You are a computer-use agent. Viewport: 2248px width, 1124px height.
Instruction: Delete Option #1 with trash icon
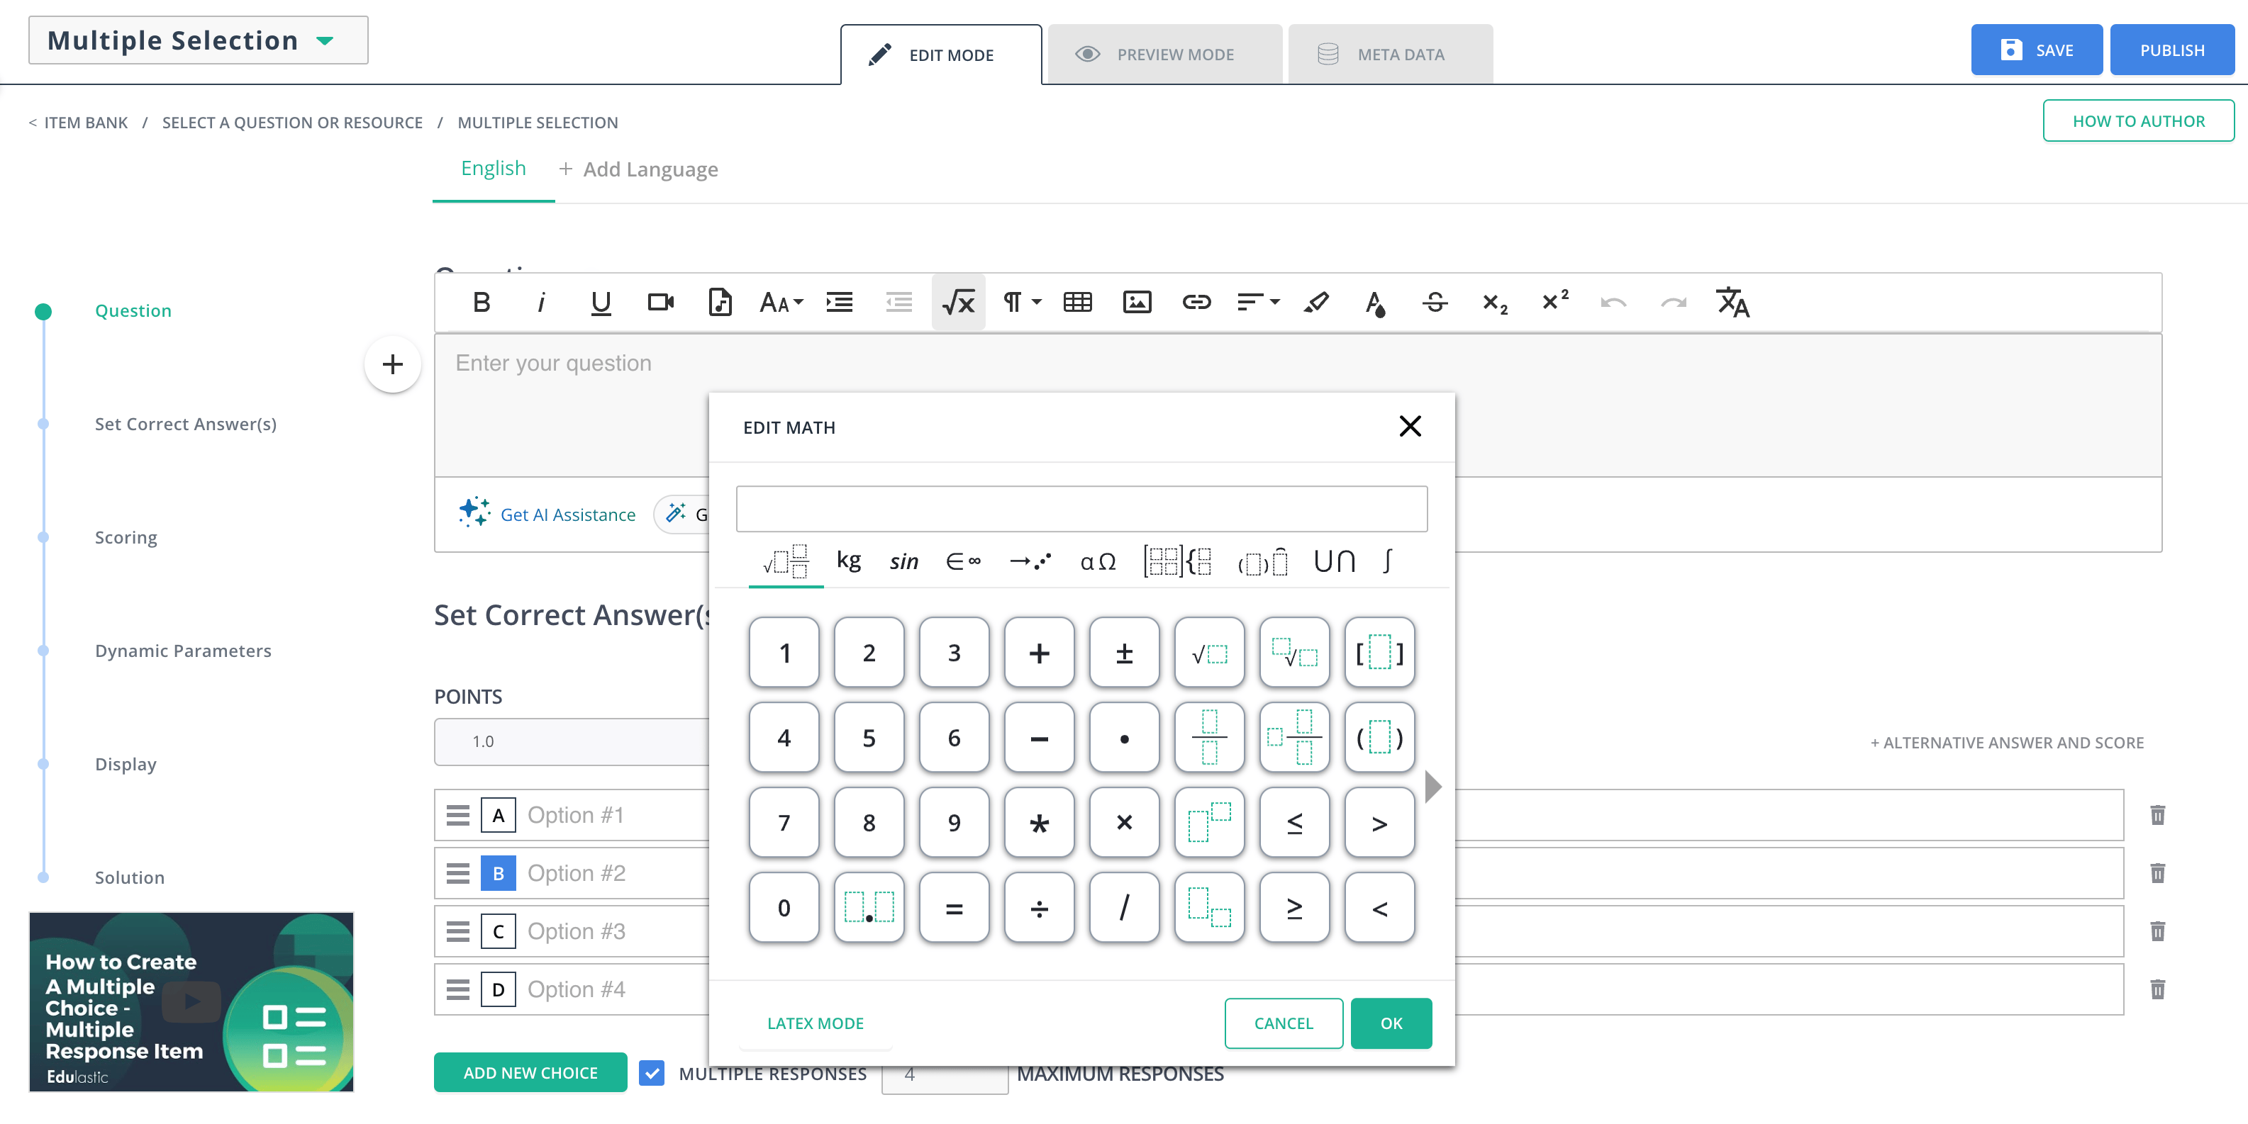pyautogui.click(x=2157, y=815)
